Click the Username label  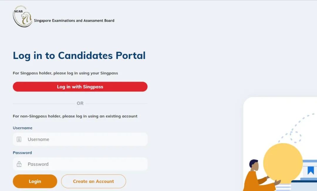(22, 128)
